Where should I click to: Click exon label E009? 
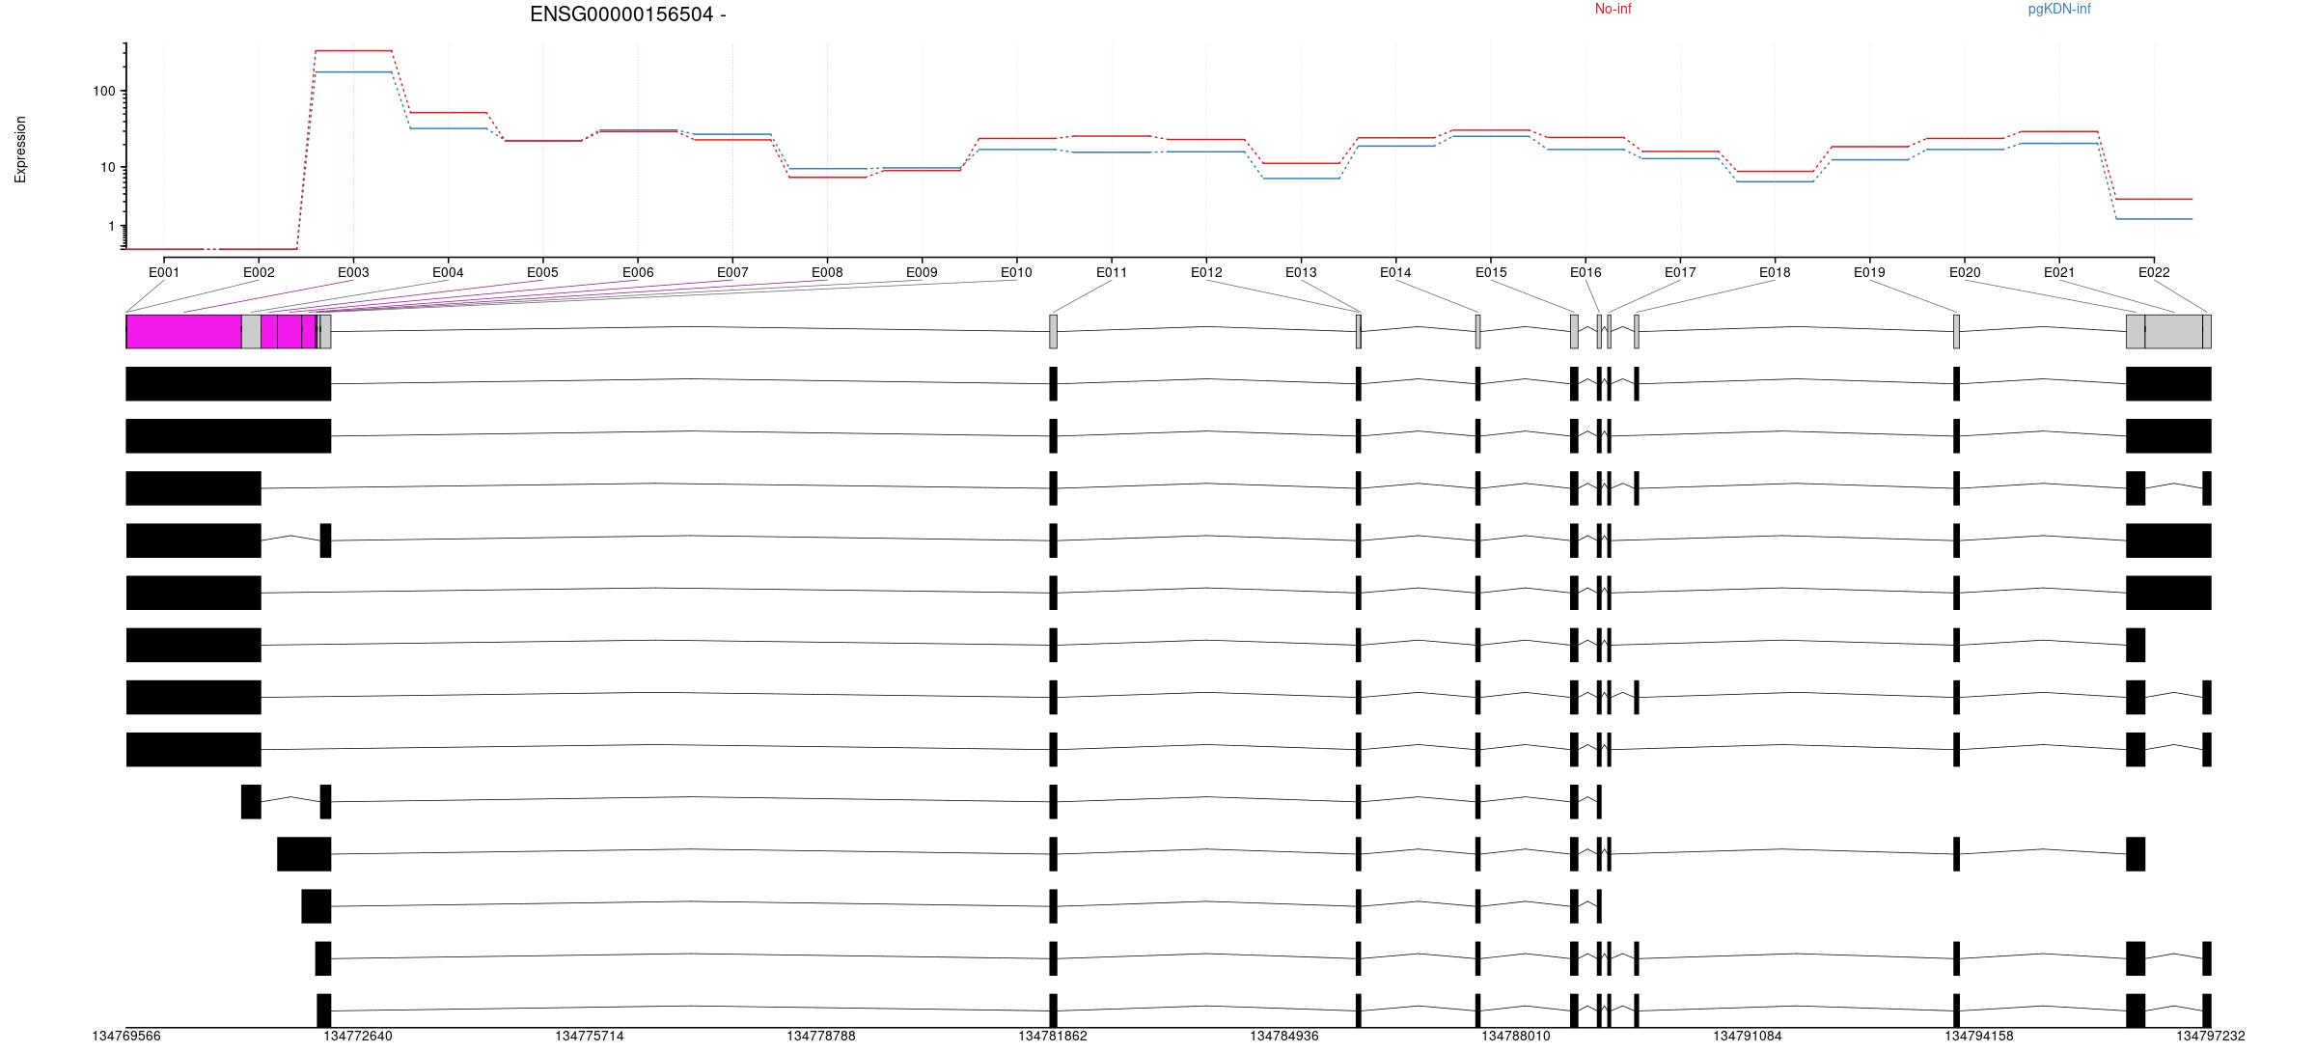[x=922, y=272]
